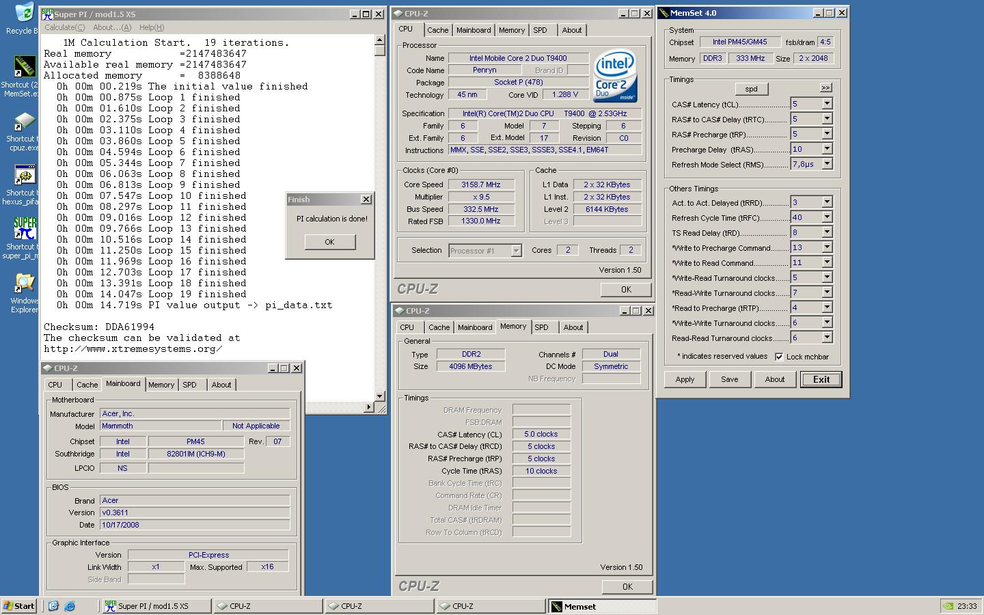The image size is (984, 615).
Task: Show desktop via quick launch icon
Action: (x=54, y=606)
